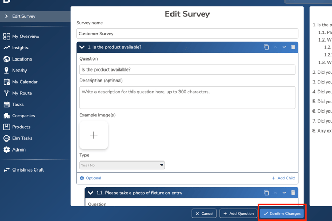
Task: Click the copy icon on question 1.1
Action: pyautogui.click(x=266, y=193)
